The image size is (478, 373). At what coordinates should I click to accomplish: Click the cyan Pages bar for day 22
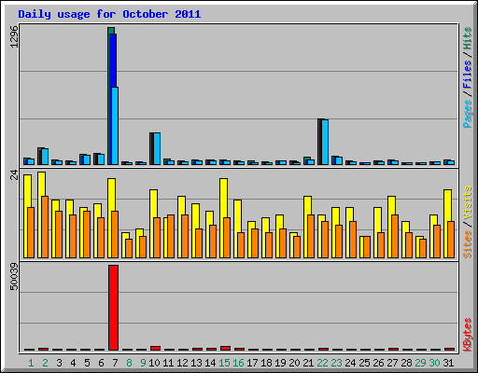(325, 143)
